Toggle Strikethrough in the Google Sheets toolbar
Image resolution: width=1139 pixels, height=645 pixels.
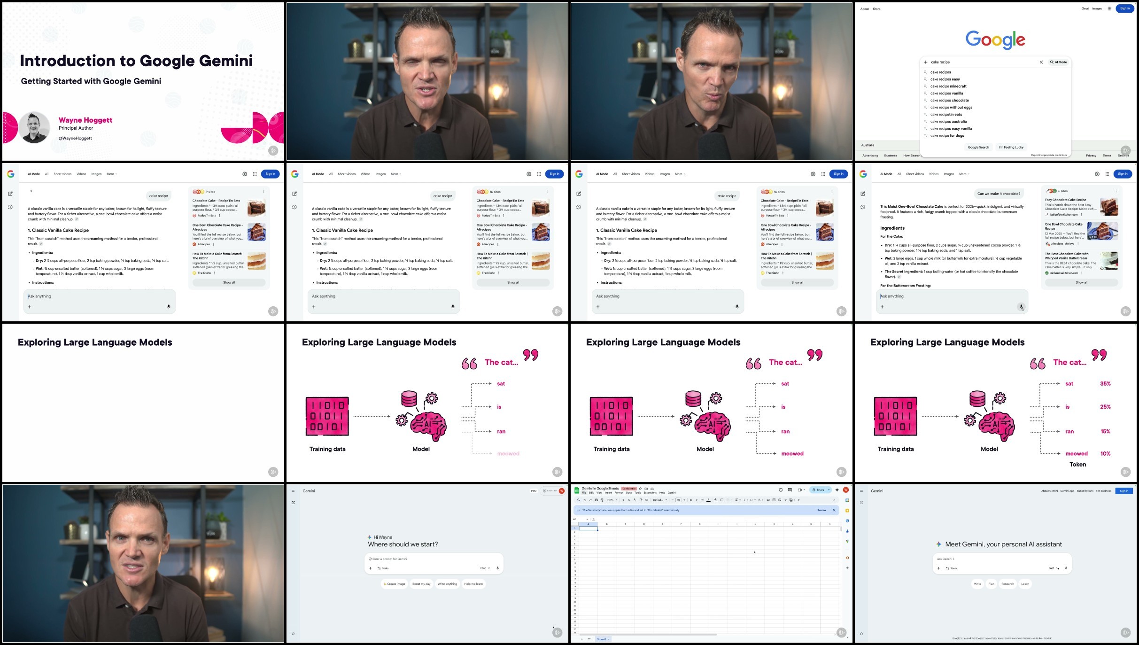coord(703,500)
